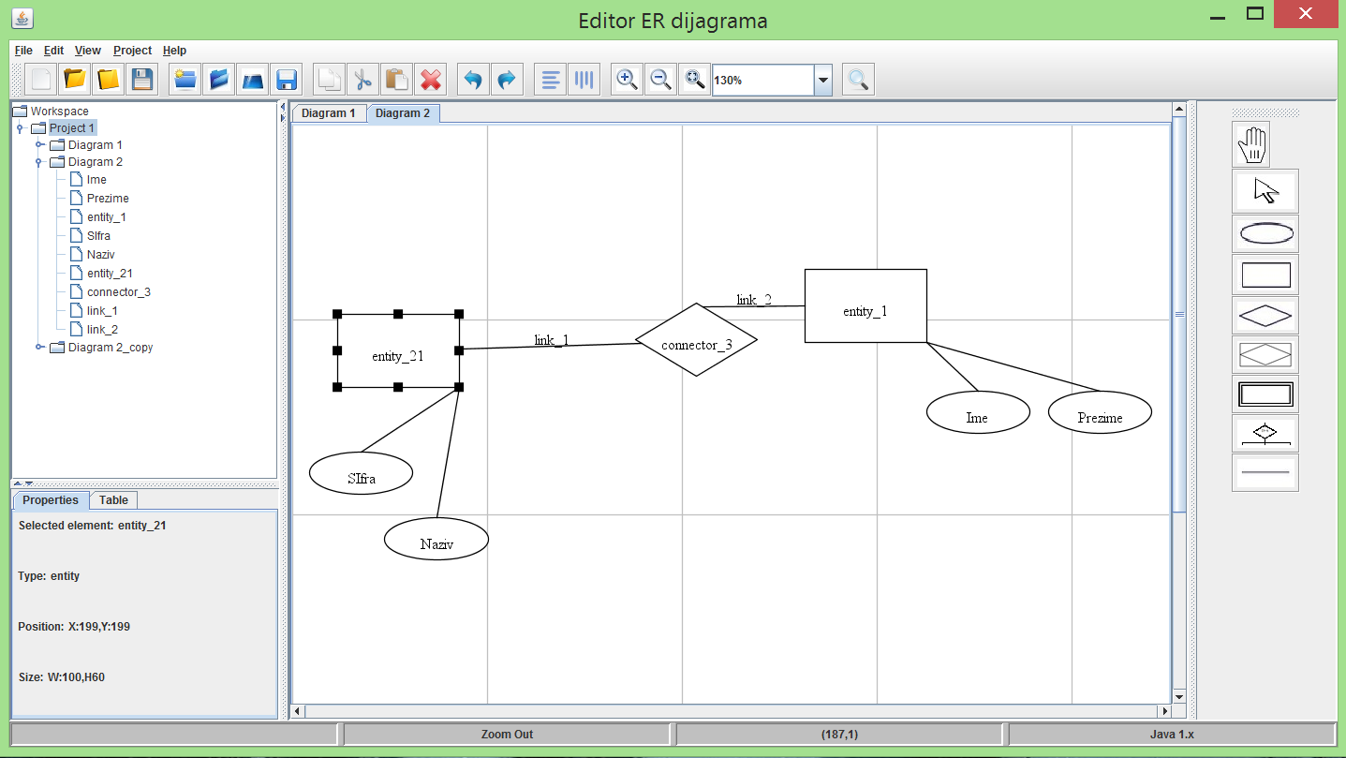1346x758 pixels.
Task: Switch to the Diagram 1 tab
Action: click(329, 113)
